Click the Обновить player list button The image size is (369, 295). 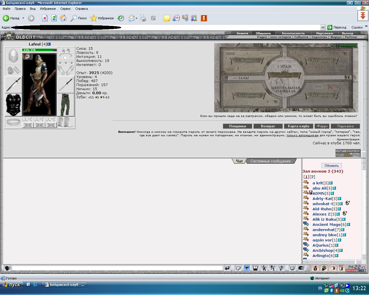pyautogui.click(x=332, y=166)
